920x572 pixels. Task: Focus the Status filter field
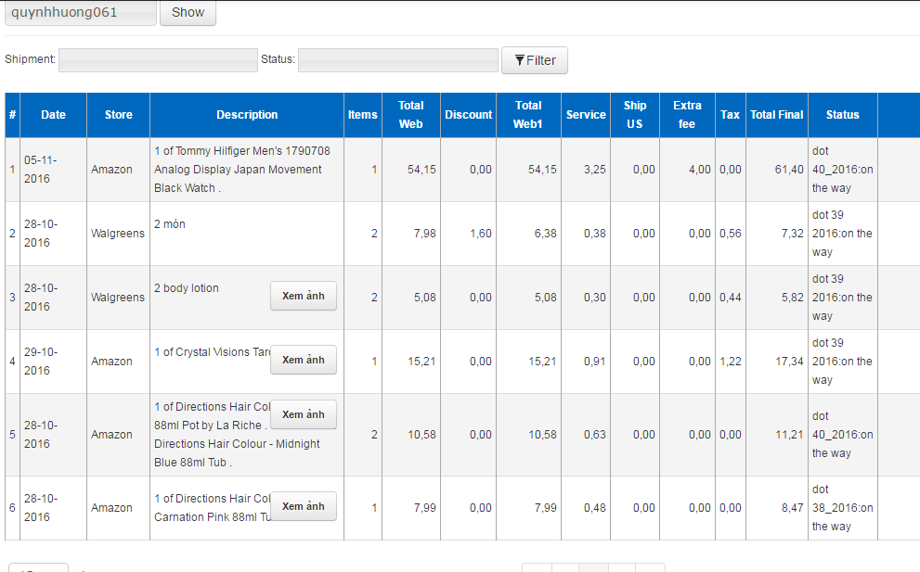(397, 60)
